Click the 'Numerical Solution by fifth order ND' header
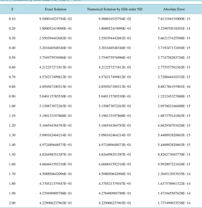 pyautogui.click(x=115, y=9)
